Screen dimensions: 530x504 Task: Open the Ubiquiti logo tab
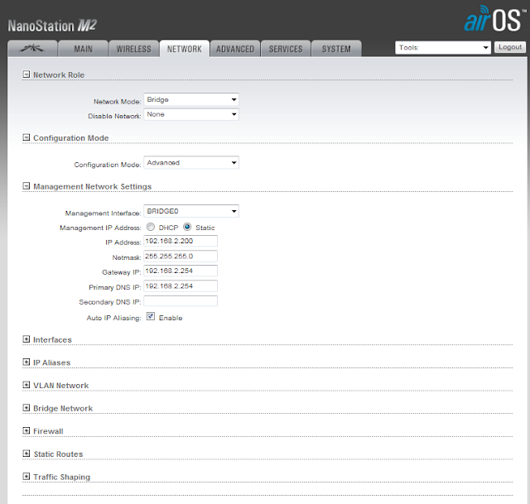pos(32,49)
